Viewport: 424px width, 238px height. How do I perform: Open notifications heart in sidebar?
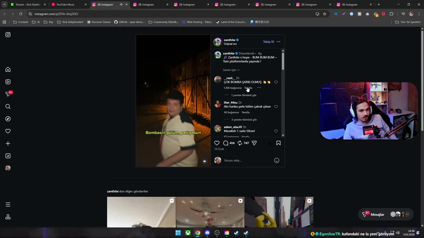(8, 131)
